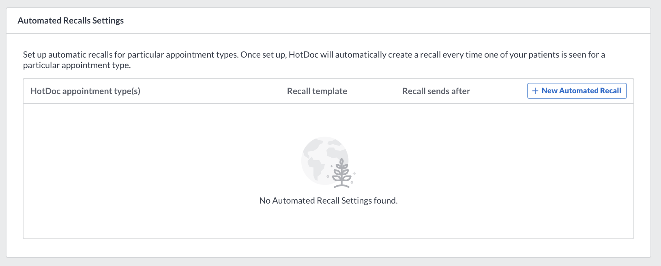Click the Automated Recalls Settings panel title
The width and height of the screenshot is (661, 266).
point(71,21)
